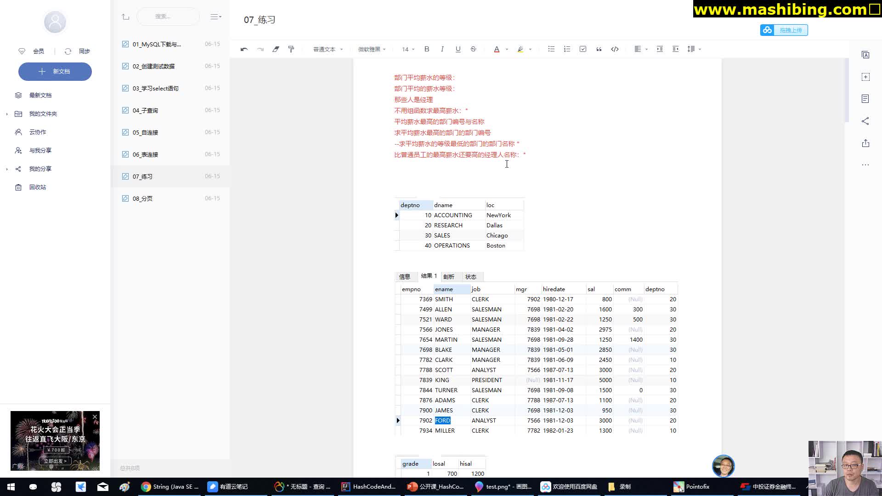This screenshot has width=882, height=496.
Task: Click the share icon on right sidebar
Action: pyautogui.click(x=865, y=121)
